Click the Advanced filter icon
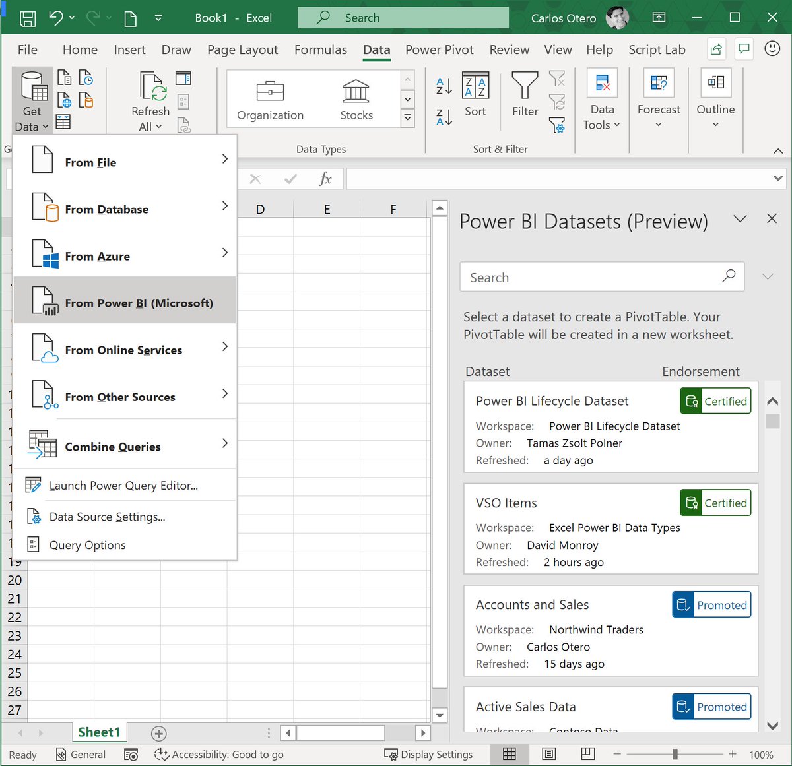Image resolution: width=792 pixels, height=766 pixels. pos(557,125)
